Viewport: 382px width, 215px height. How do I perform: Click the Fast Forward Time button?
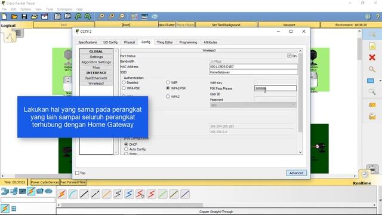coord(73,182)
